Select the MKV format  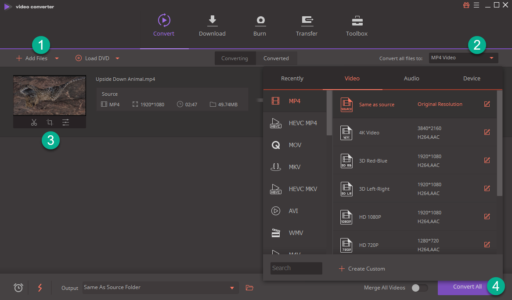tap(295, 166)
